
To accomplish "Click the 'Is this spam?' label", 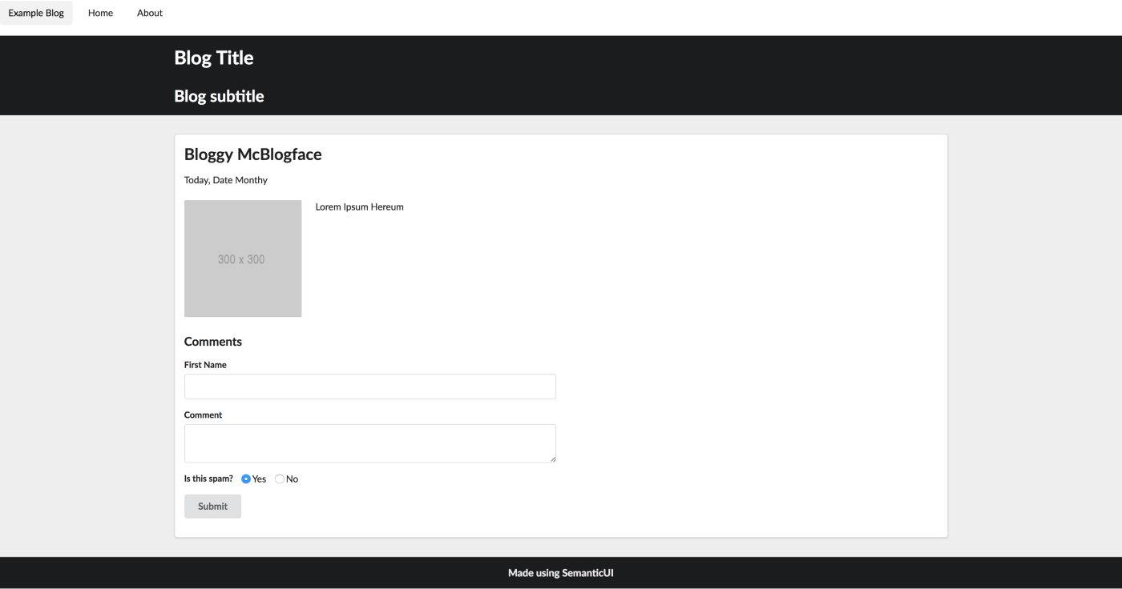I will point(208,479).
